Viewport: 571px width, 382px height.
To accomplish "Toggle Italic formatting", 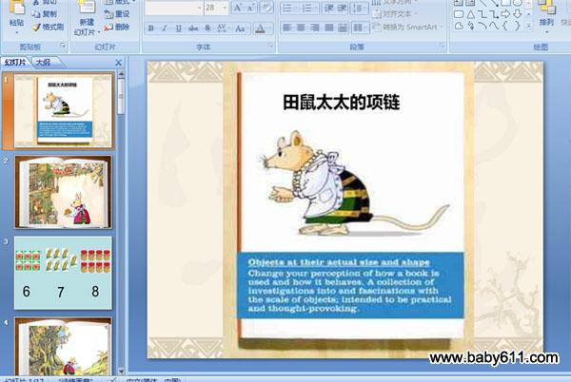I will [165, 28].
